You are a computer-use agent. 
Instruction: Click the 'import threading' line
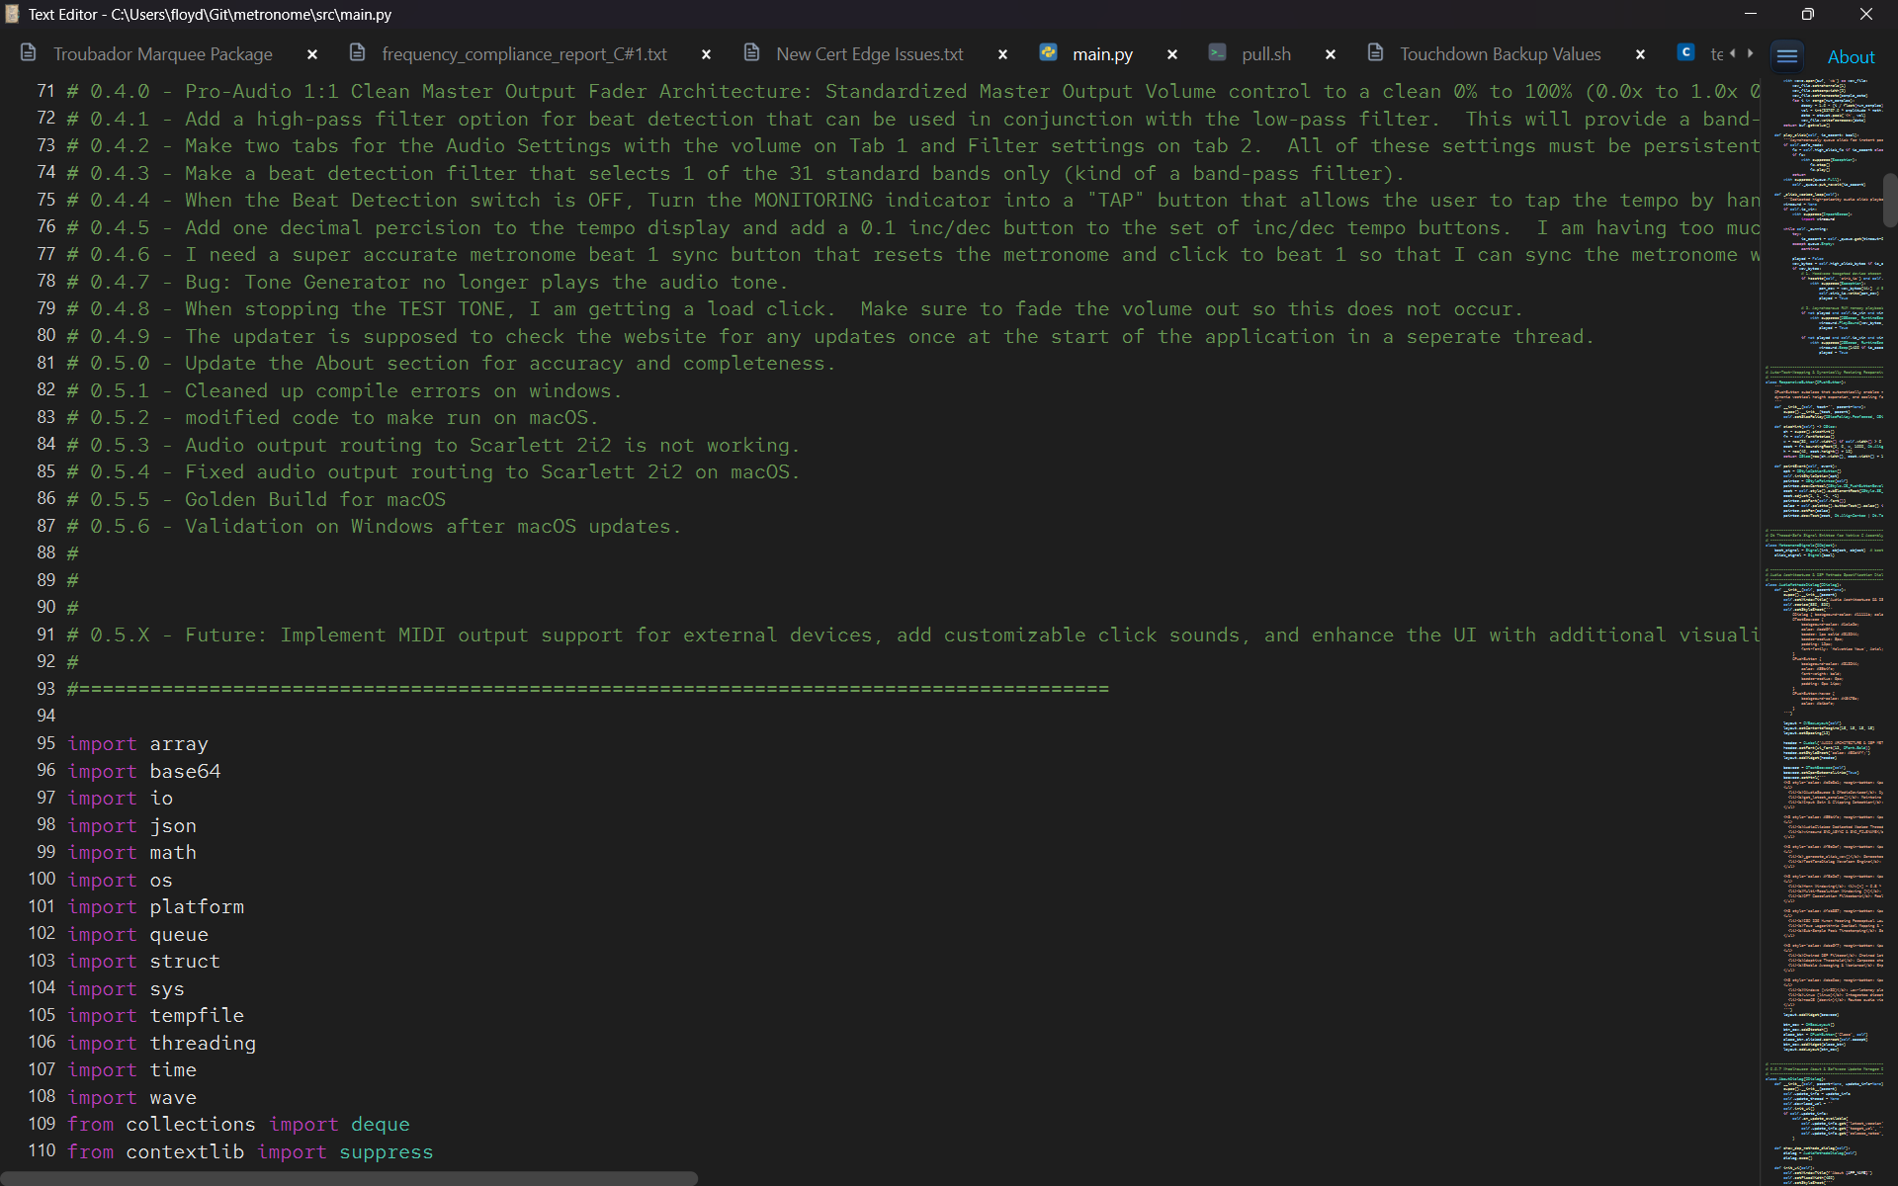coord(161,1043)
